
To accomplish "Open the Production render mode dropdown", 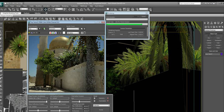I will coord(101,105).
